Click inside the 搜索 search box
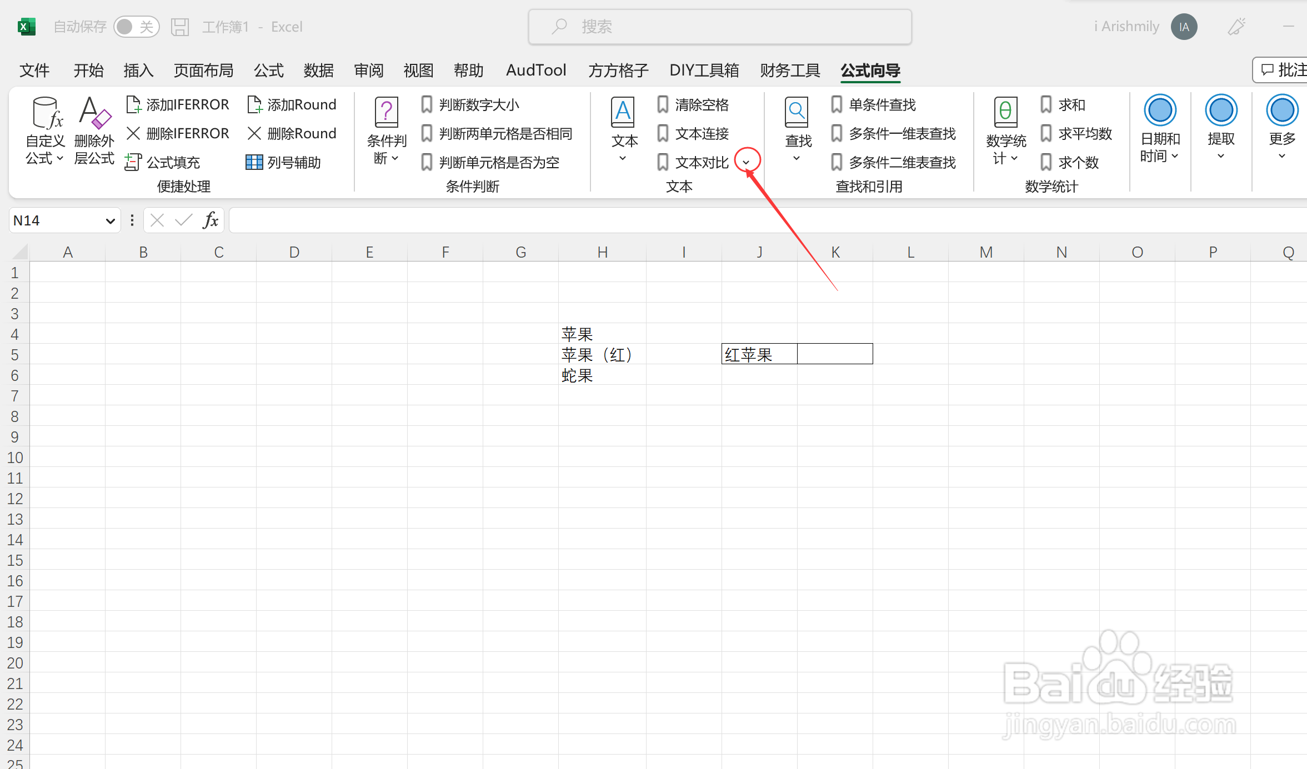The image size is (1307, 769). click(719, 27)
